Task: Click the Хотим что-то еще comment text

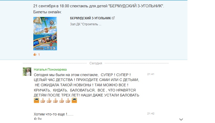Action: click(x=54, y=114)
